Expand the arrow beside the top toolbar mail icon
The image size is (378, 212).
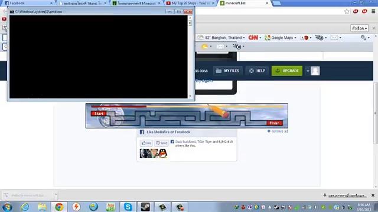coord(340,38)
